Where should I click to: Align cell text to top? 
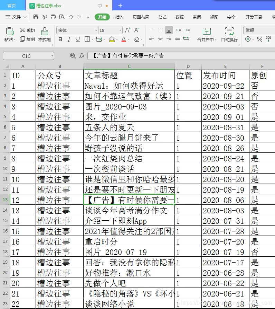click(x=152, y=30)
